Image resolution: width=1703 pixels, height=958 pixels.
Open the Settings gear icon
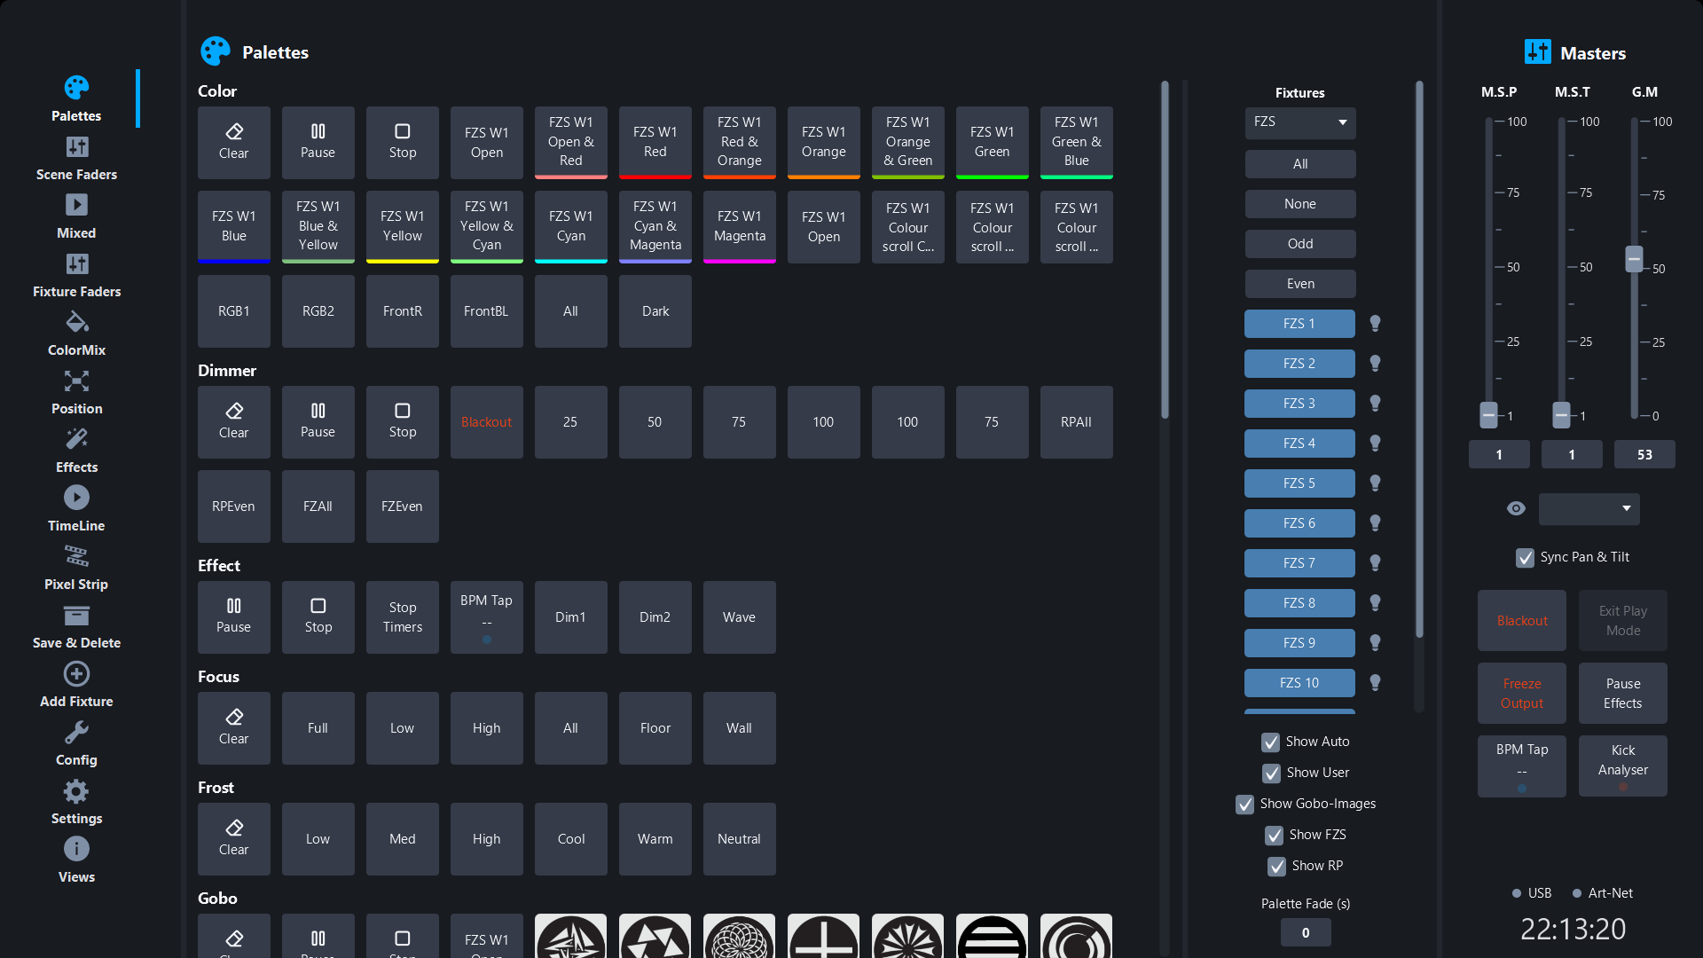(76, 790)
